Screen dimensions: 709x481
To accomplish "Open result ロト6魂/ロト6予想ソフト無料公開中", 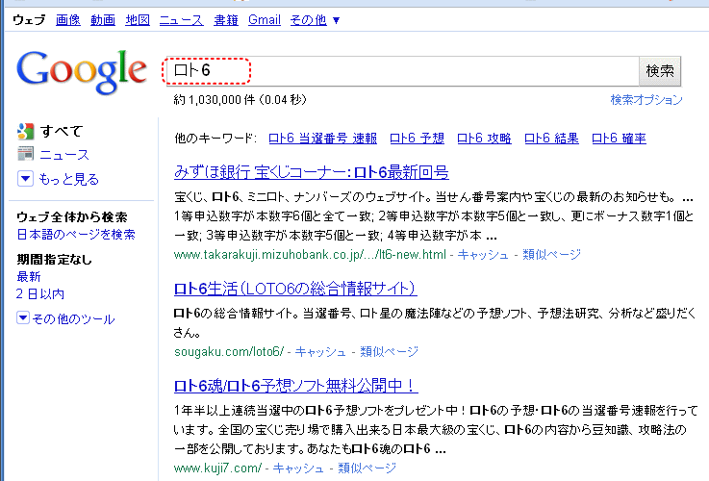I will 295,386.
